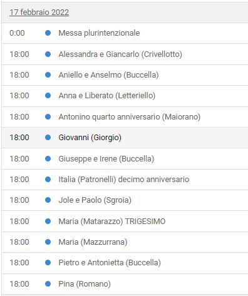Select the blue dot by Giovanni (Giorgio)
This screenshot has width=248, height=296.
[48, 138]
